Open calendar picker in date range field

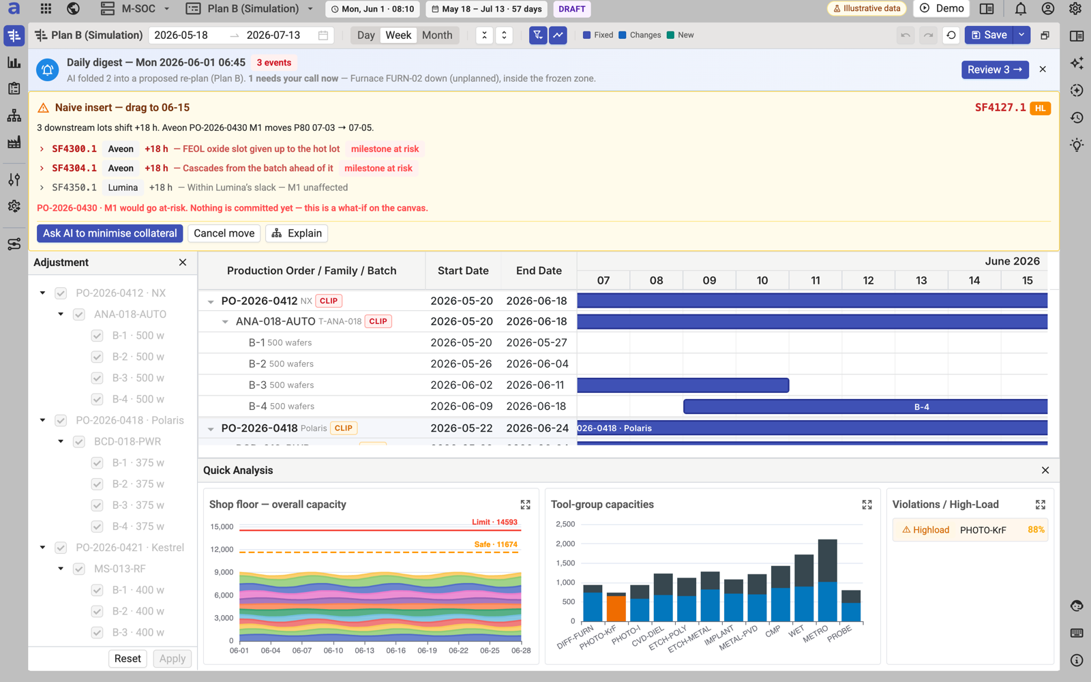[323, 35]
